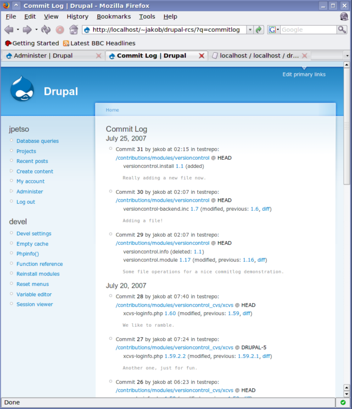Open Phpinfo() link

tap(27, 254)
